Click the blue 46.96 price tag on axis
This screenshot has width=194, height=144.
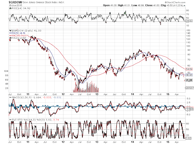[x=189, y=75]
